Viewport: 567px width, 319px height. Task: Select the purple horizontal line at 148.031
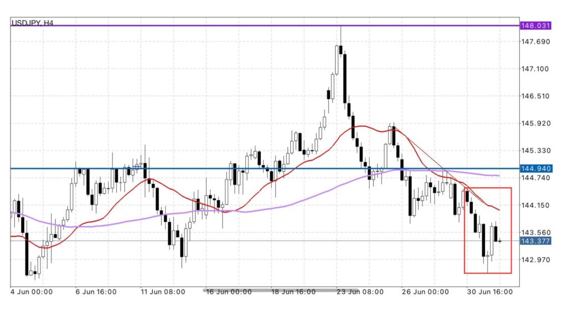coord(265,25)
